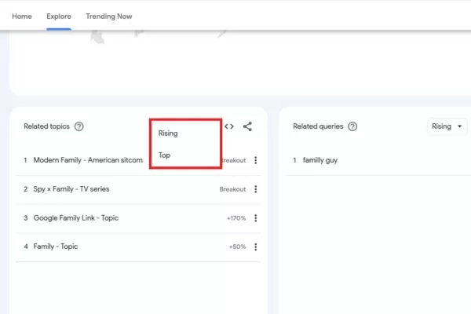
Task: Click the familly guy related query
Action: (x=320, y=160)
